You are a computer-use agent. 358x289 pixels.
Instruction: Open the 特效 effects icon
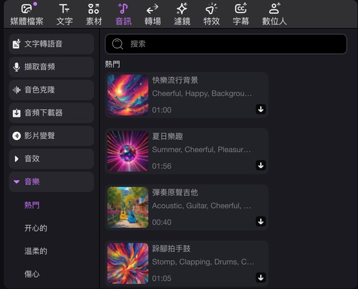pos(211,8)
